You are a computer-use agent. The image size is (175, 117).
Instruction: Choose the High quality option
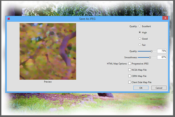(x=140, y=32)
